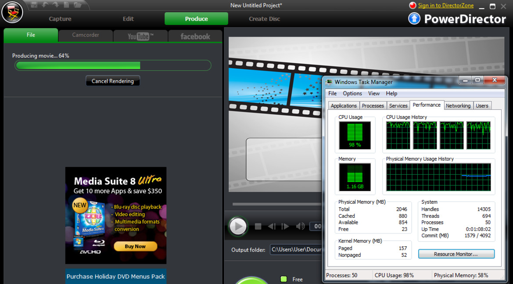The width and height of the screenshot is (513, 284).
Task: Click the Memory 1.16 GB meter
Action: [x=355, y=177]
